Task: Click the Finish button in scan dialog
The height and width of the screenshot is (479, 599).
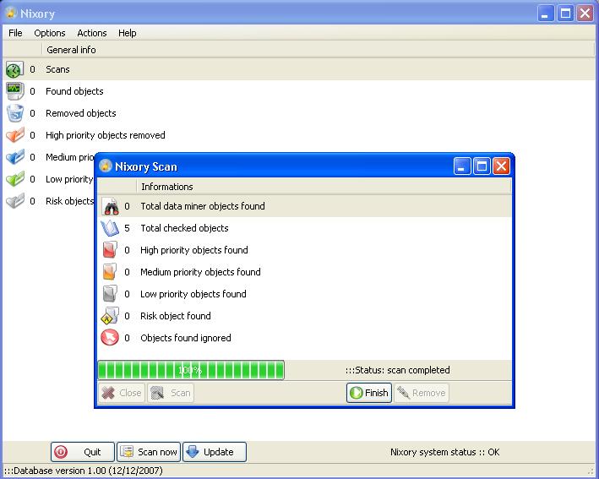Action: click(x=369, y=393)
